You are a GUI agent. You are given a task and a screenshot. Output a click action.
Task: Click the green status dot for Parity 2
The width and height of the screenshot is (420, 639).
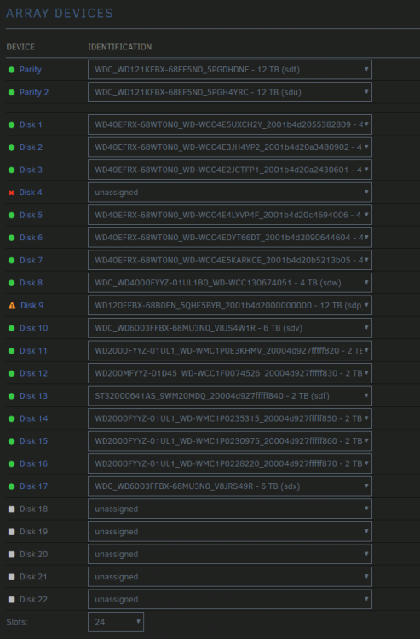pyautogui.click(x=11, y=93)
